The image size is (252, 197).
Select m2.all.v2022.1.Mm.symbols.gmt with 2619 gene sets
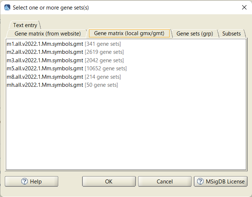[65, 52]
